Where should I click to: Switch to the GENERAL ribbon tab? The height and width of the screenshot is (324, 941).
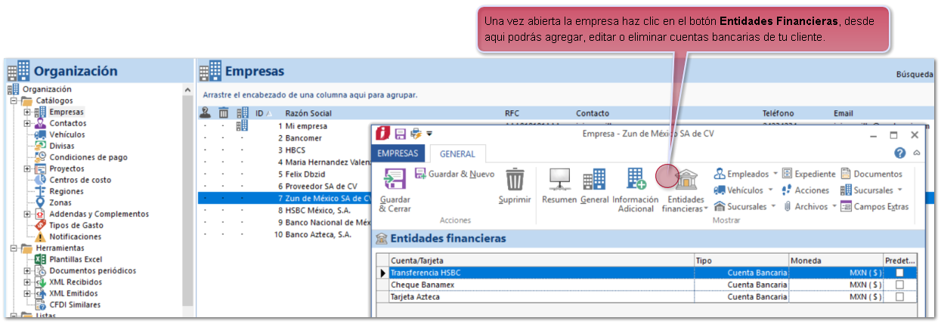tap(457, 153)
